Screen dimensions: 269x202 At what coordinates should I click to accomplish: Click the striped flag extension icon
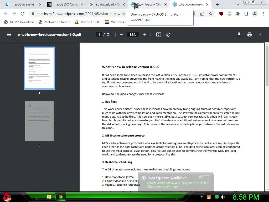(x=230, y=14)
